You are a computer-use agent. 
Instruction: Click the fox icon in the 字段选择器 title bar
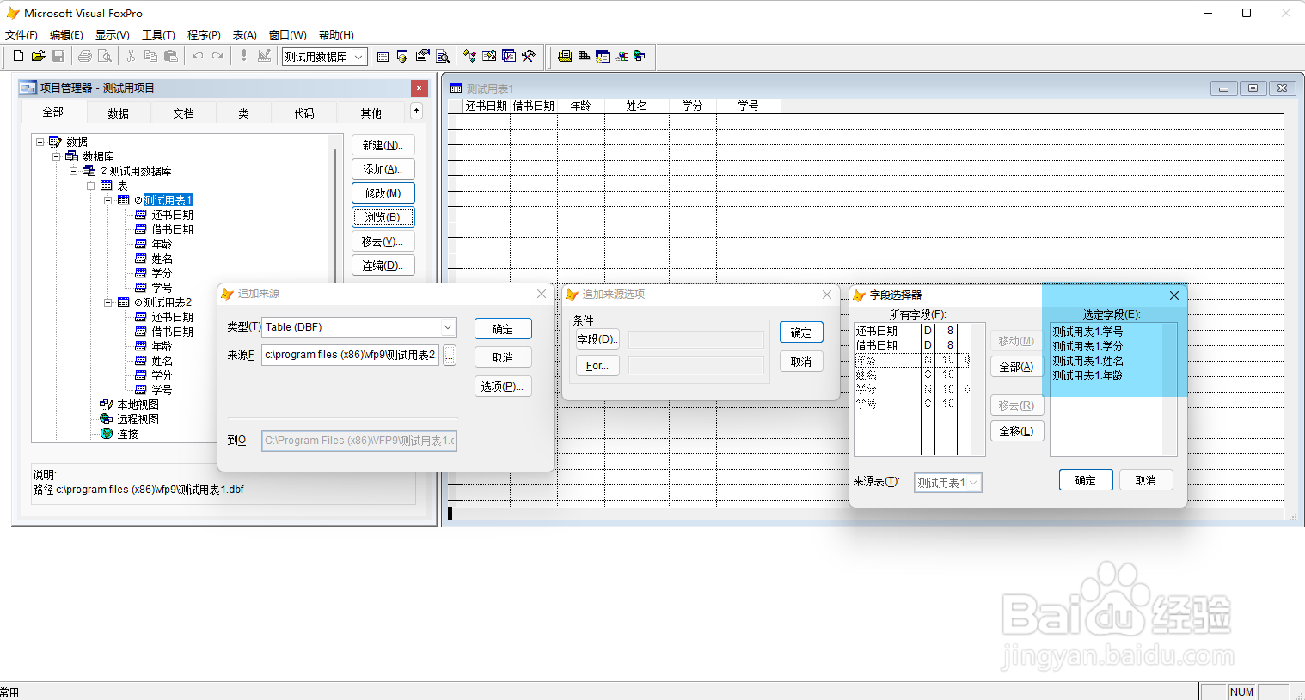pyautogui.click(x=859, y=295)
